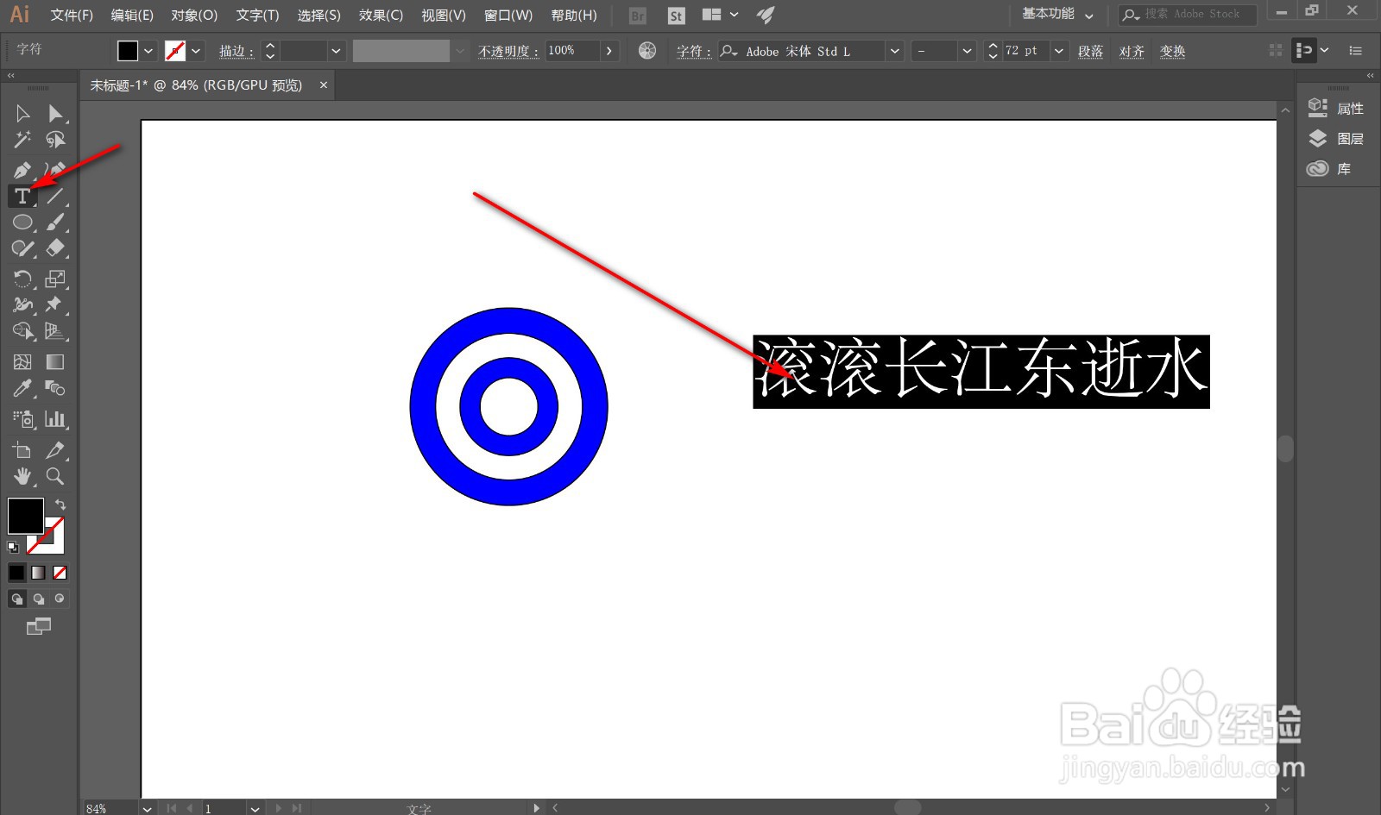The height and width of the screenshot is (815, 1381).
Task: Select the Rotate tool
Action: (x=22, y=279)
